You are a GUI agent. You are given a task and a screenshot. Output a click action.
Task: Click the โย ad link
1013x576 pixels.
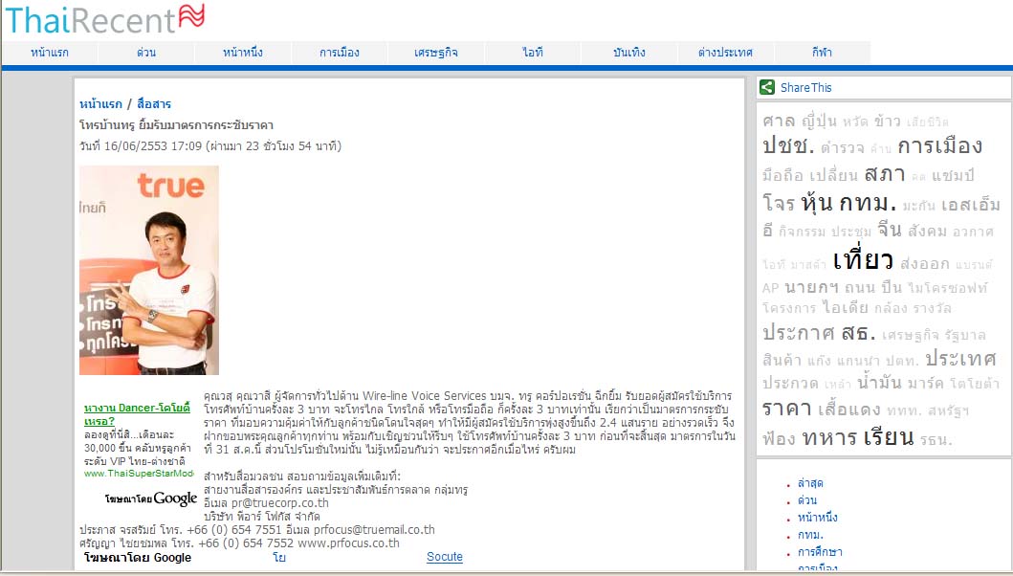(279, 557)
